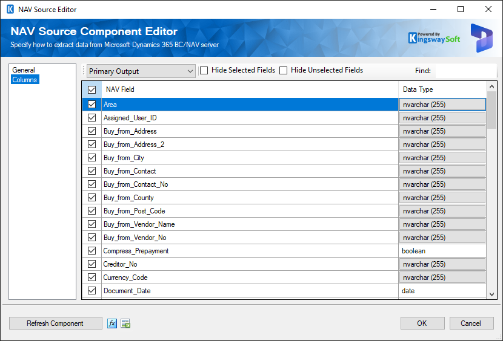The height and width of the screenshot is (341, 503).
Task: Toggle the select-all header checkbox
Action: tap(92, 89)
